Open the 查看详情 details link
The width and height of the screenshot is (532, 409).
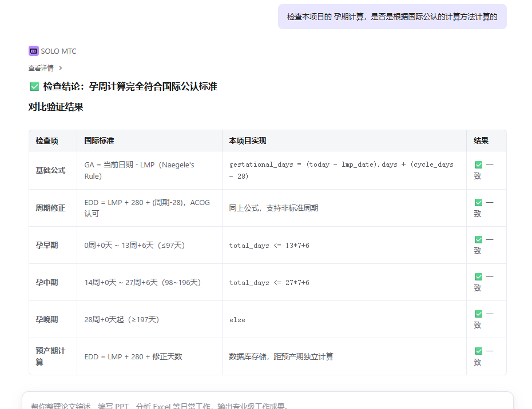pos(41,68)
